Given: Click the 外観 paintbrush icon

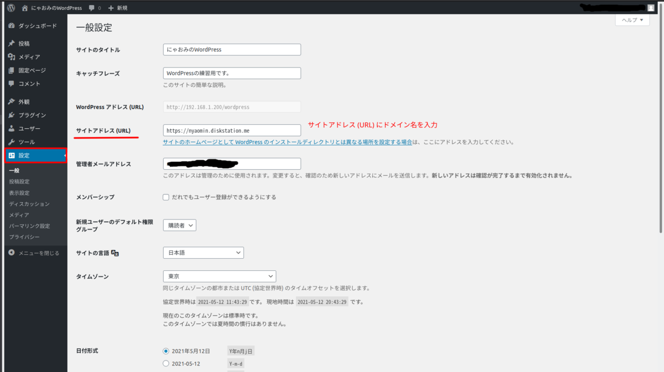Looking at the screenshot, I should click(12, 102).
